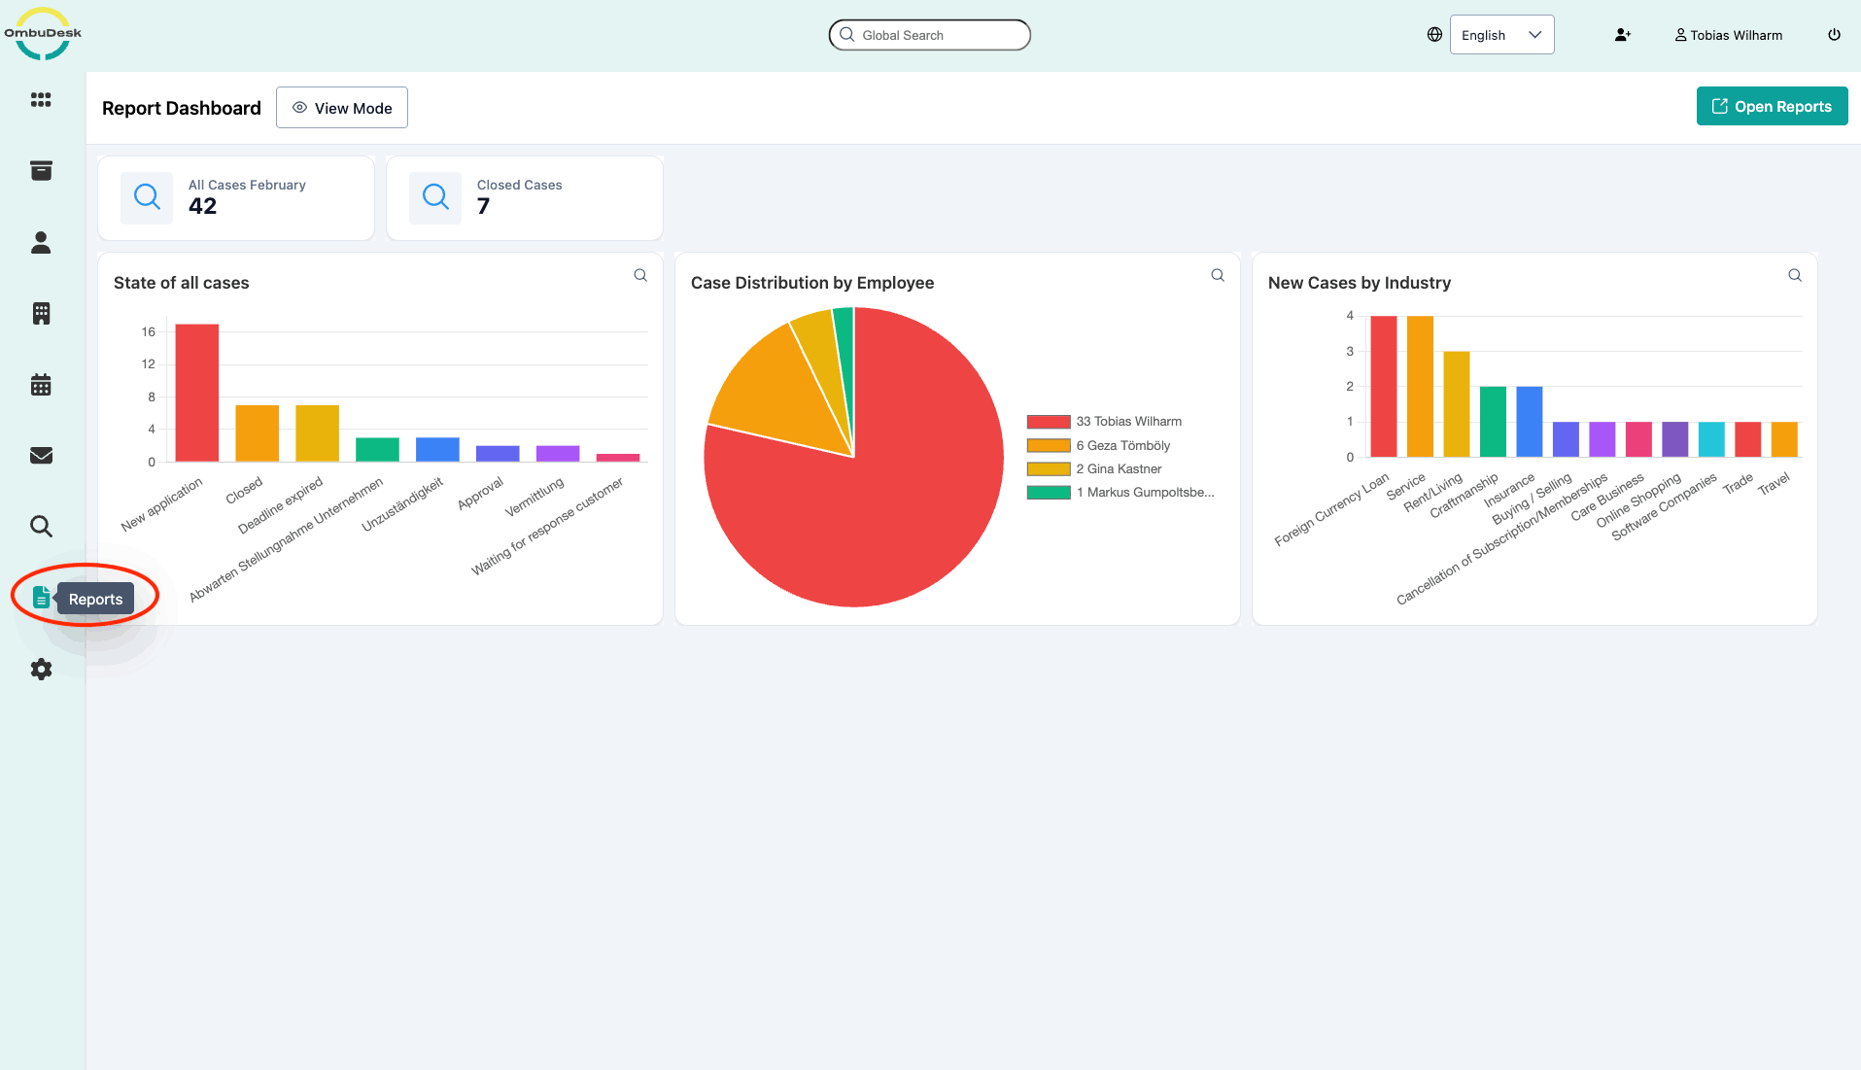
Task: Open the dashboard grid icon in sidebar
Action: click(41, 100)
